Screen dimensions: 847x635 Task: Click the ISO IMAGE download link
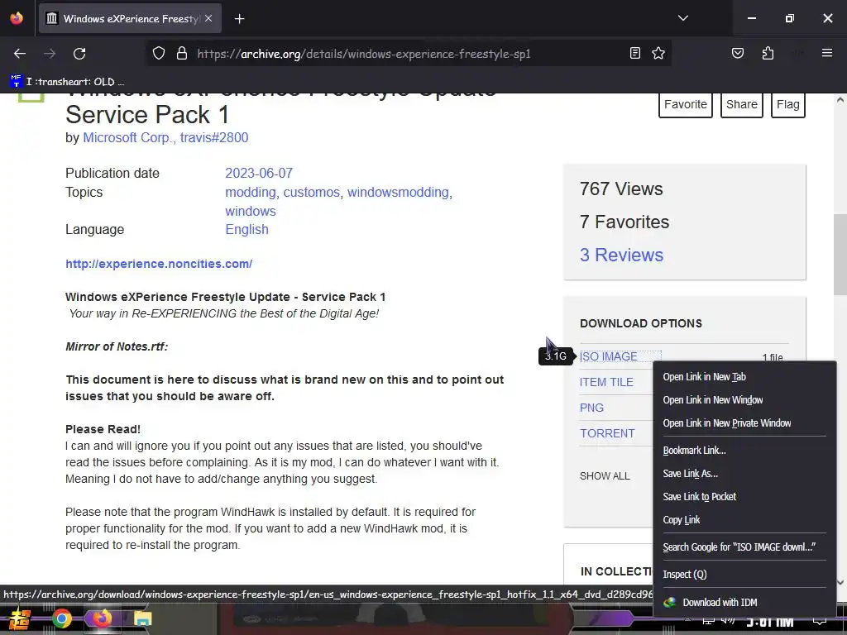[x=608, y=356]
